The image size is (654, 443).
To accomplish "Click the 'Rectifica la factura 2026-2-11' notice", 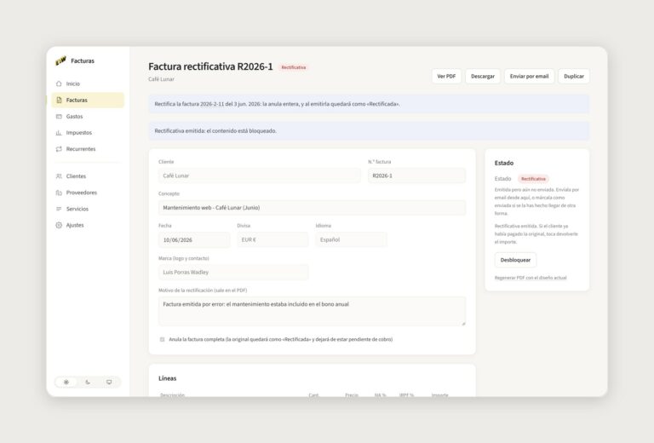I will coord(369,104).
